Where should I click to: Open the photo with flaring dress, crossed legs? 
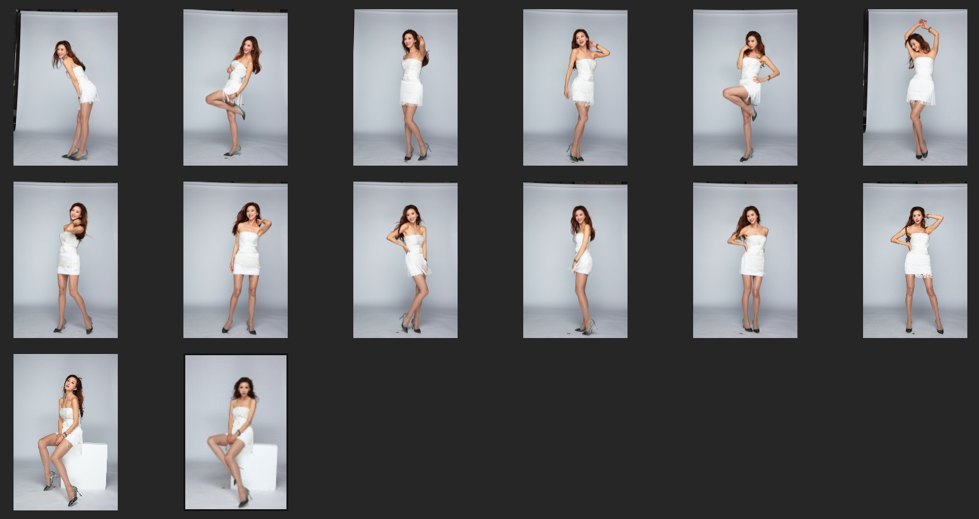(405, 260)
